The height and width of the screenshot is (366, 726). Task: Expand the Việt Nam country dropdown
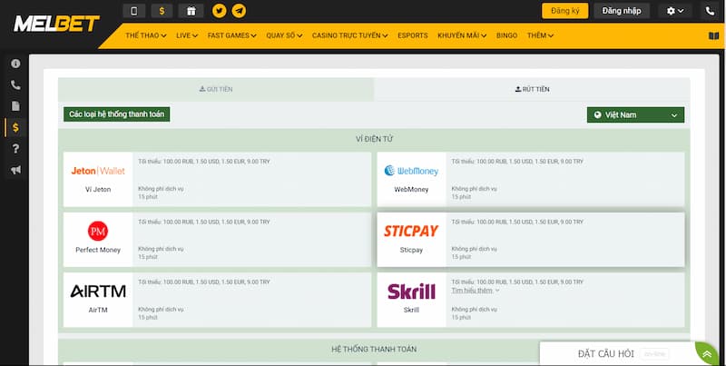coord(635,115)
